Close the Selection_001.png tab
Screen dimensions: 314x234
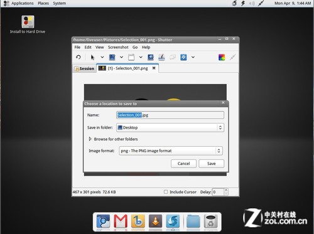tap(154, 68)
